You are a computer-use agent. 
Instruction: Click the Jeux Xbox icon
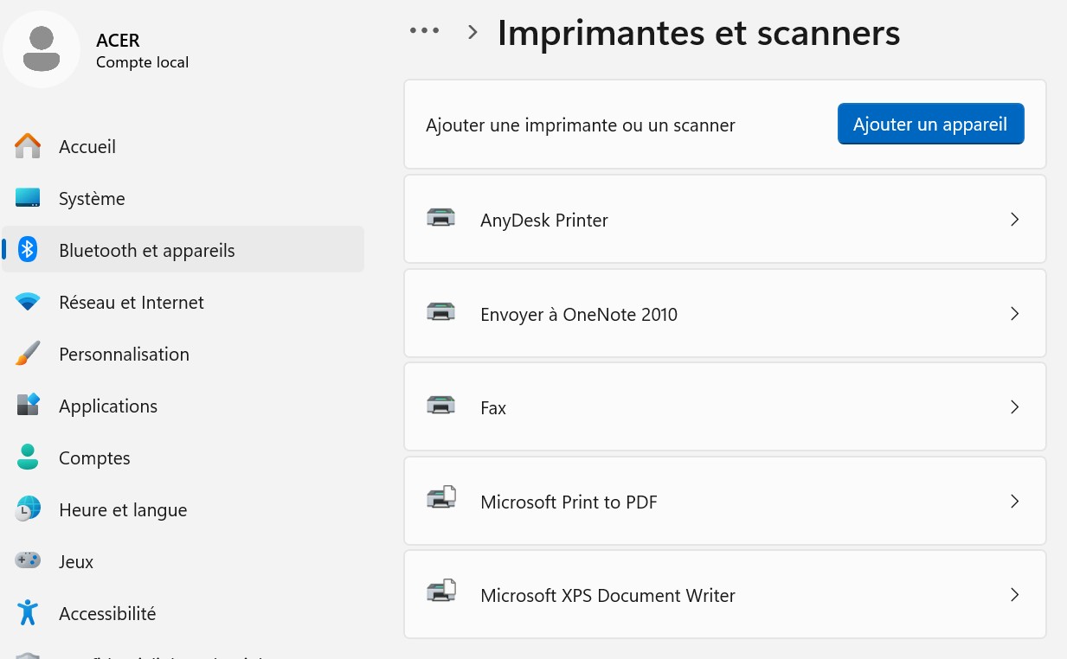coord(28,561)
